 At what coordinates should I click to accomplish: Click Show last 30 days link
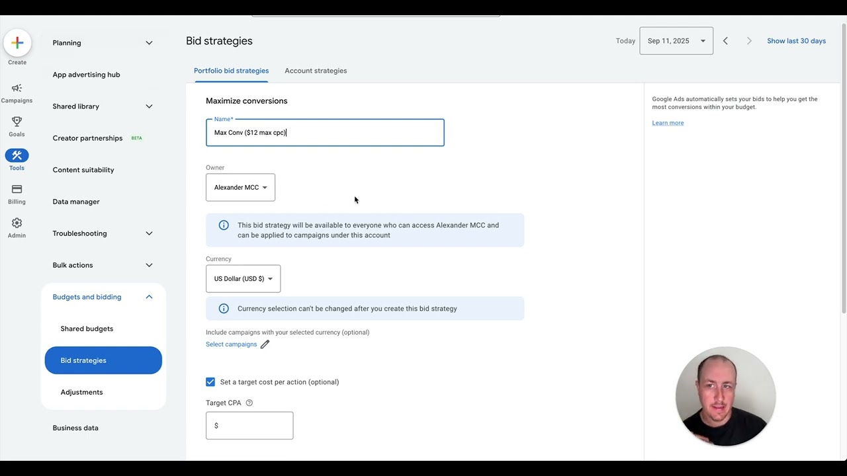coord(796,41)
